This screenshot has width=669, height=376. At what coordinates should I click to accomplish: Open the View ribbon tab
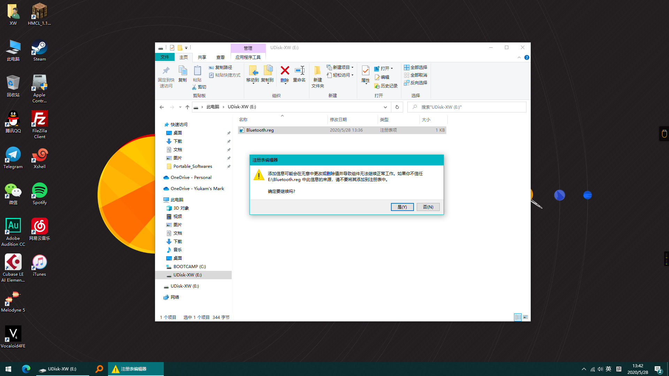pyautogui.click(x=220, y=57)
